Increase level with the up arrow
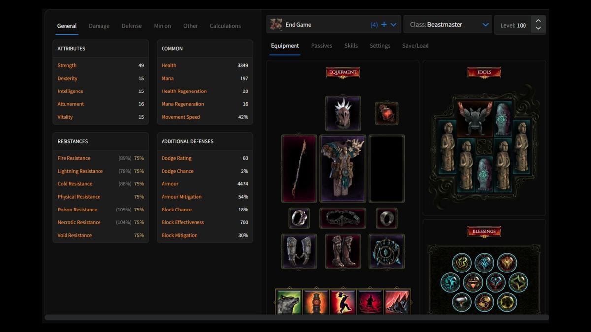 click(538, 21)
